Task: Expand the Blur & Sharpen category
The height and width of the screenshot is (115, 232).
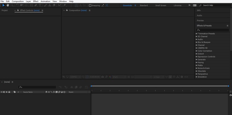Action: 196,42
